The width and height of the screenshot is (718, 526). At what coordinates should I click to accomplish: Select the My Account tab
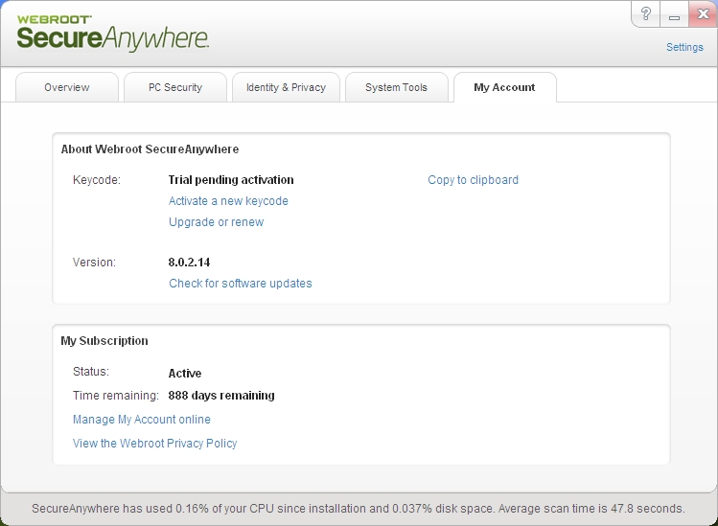tap(504, 87)
